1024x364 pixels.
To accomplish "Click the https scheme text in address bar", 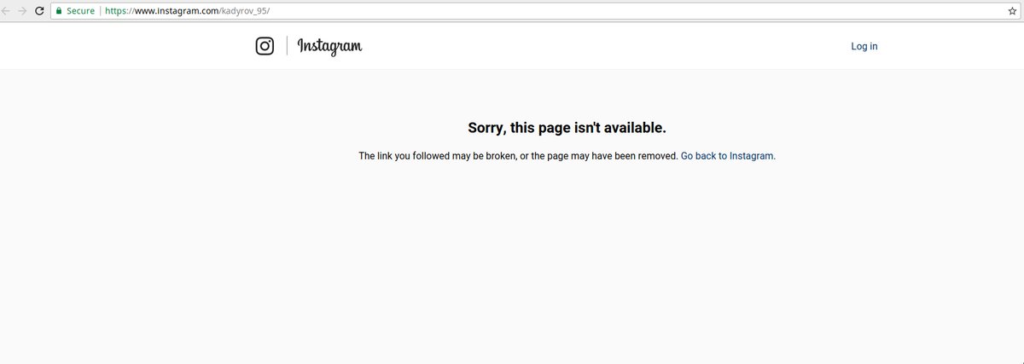I will coord(118,11).
